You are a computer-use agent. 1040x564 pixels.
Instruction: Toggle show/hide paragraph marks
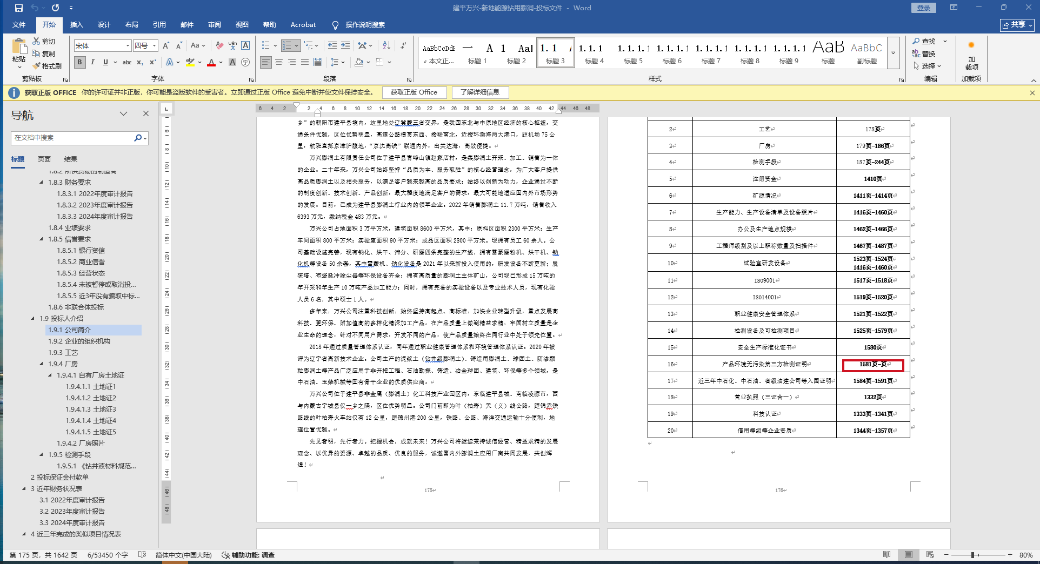pos(403,46)
